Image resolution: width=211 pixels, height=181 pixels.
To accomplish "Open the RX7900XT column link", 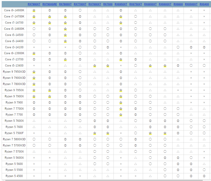I will click(34, 4).
